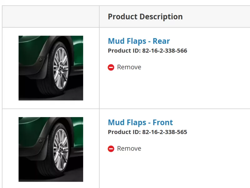The image size is (250, 188).
Task: Click the word Front in the second product title
Action: [x=163, y=122]
